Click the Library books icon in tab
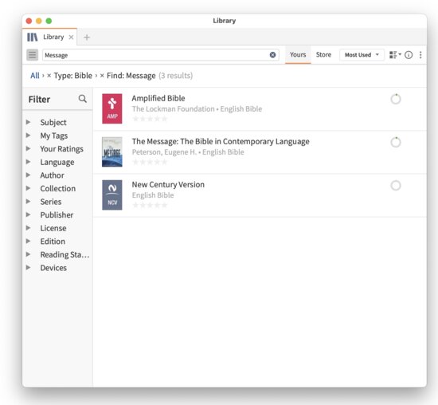438x405 pixels. tap(33, 37)
